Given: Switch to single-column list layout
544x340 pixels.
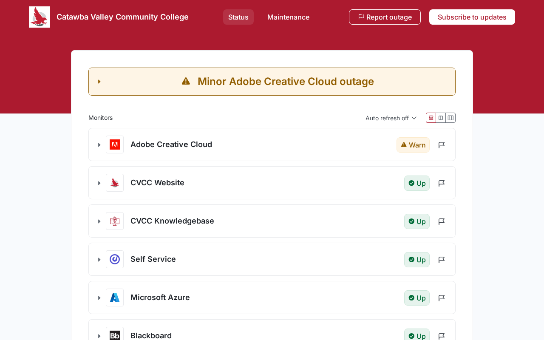Looking at the screenshot, I should (431, 118).
